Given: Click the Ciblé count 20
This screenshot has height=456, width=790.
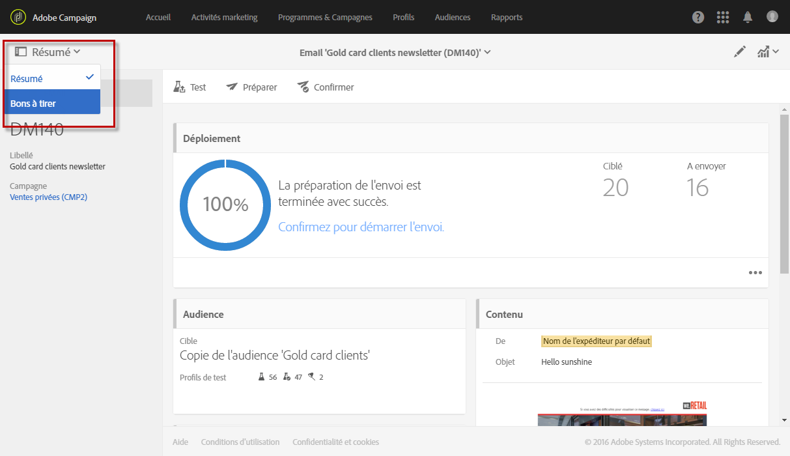Looking at the screenshot, I should click(615, 188).
